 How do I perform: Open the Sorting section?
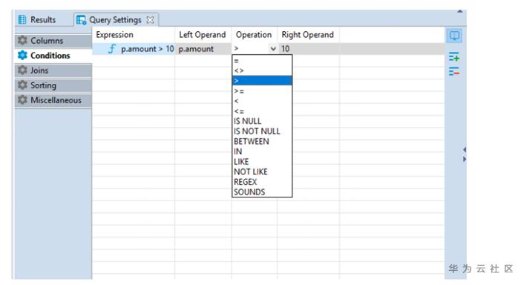click(53, 85)
